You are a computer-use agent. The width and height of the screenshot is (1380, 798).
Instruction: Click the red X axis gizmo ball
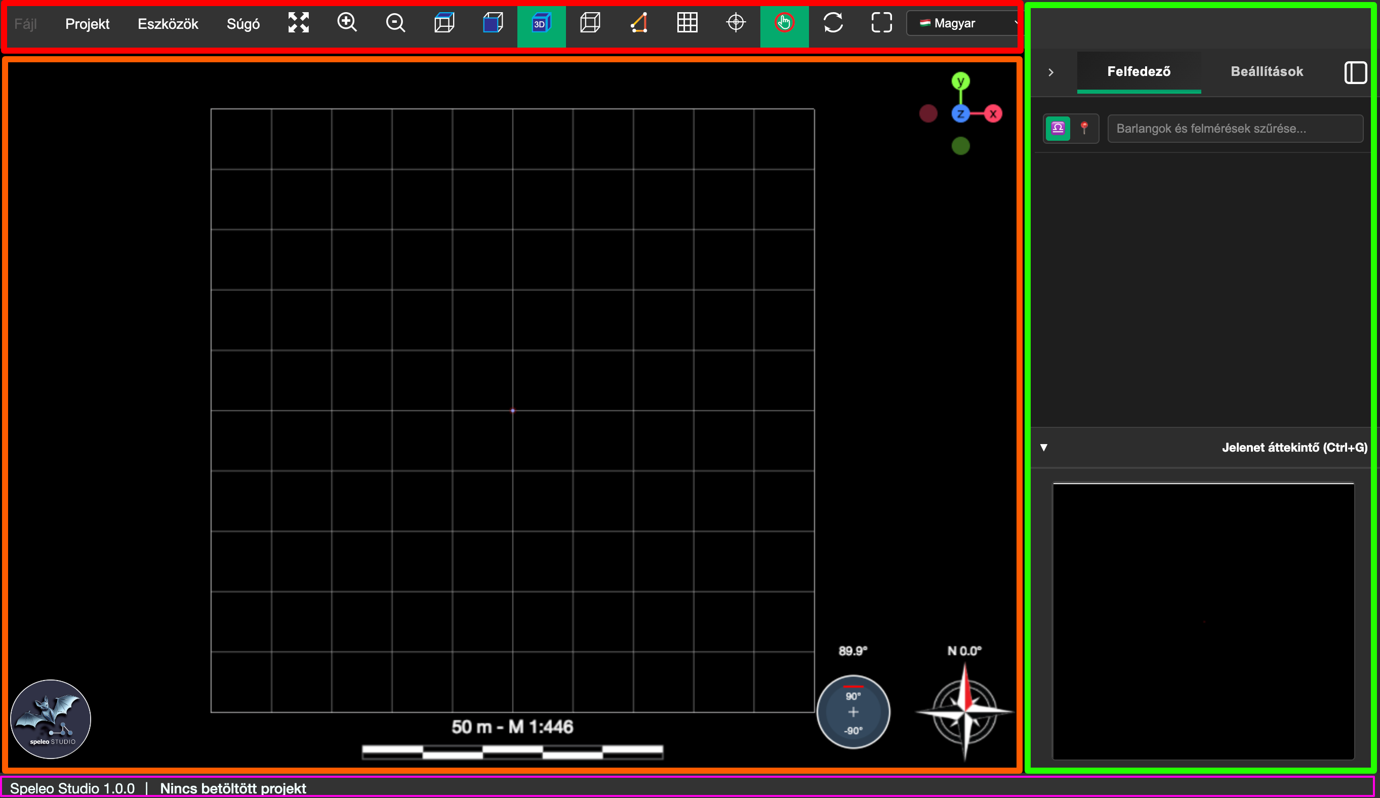coord(993,114)
